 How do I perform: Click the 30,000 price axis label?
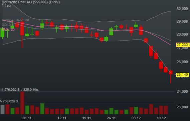(182, 9)
